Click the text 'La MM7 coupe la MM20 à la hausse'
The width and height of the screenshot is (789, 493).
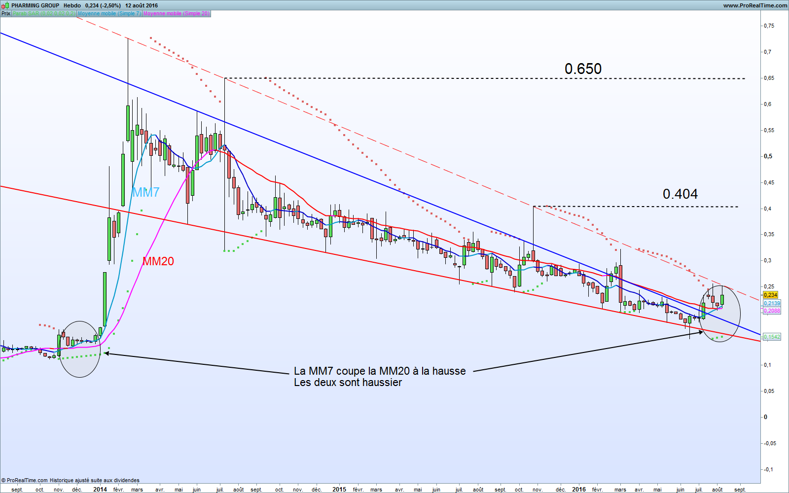click(380, 371)
